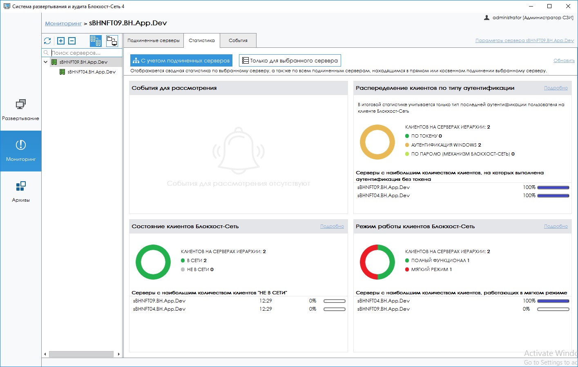The width and height of the screenshot is (578, 367).
Task: Select sBHNFT04.BH.App.Dev in the server tree
Action: tap(91, 72)
